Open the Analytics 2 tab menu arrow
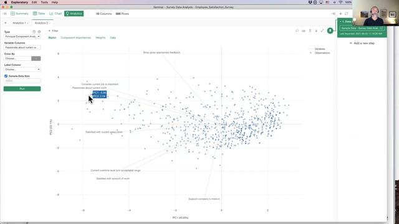 [50, 23]
